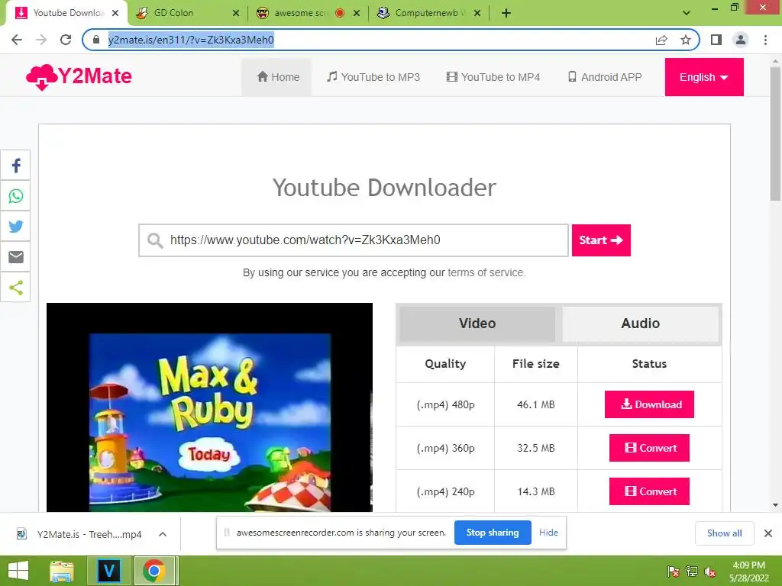
Task: Click the Chrome taskbar icon
Action: 154,571
